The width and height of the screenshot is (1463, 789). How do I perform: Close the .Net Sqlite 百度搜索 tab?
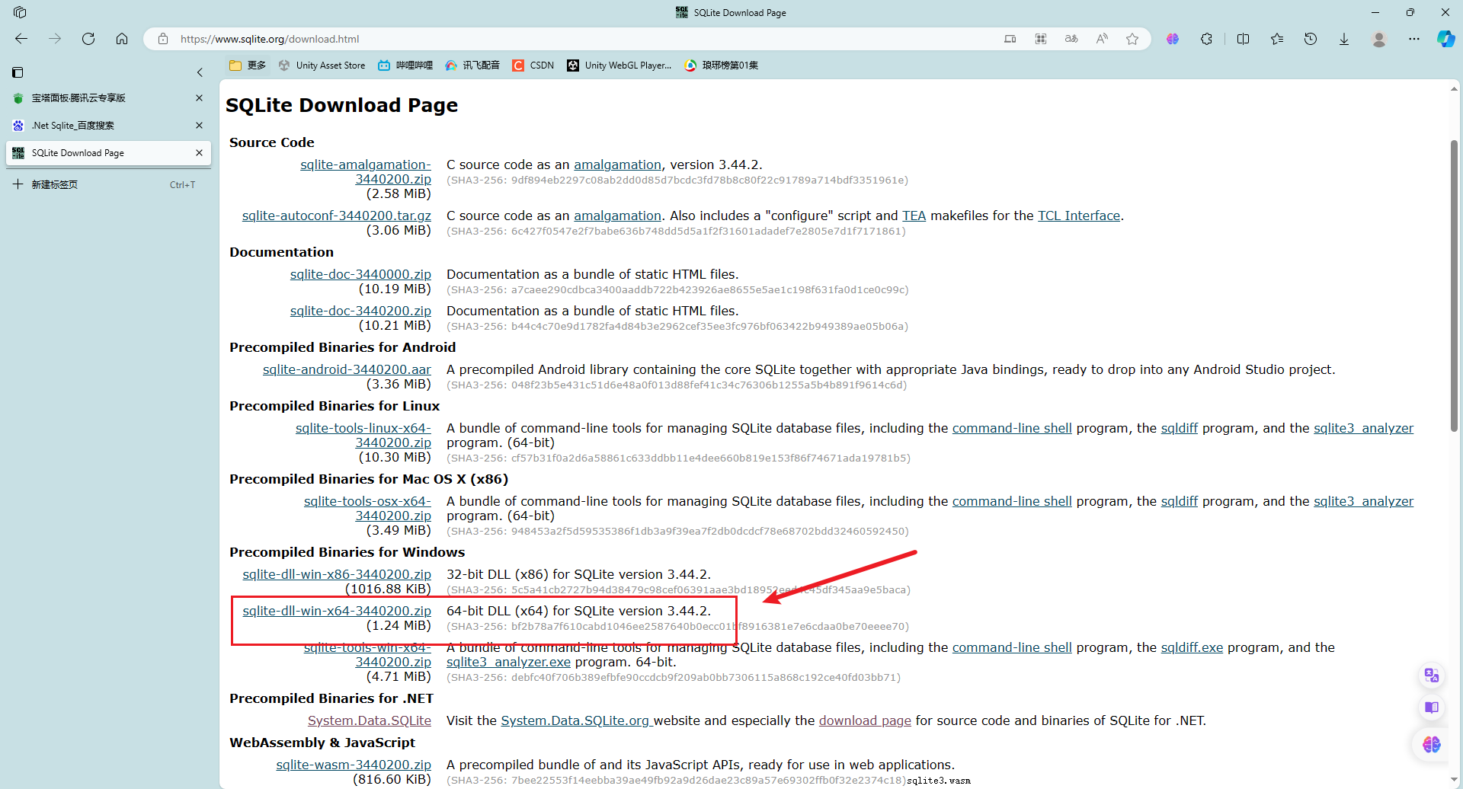(199, 125)
